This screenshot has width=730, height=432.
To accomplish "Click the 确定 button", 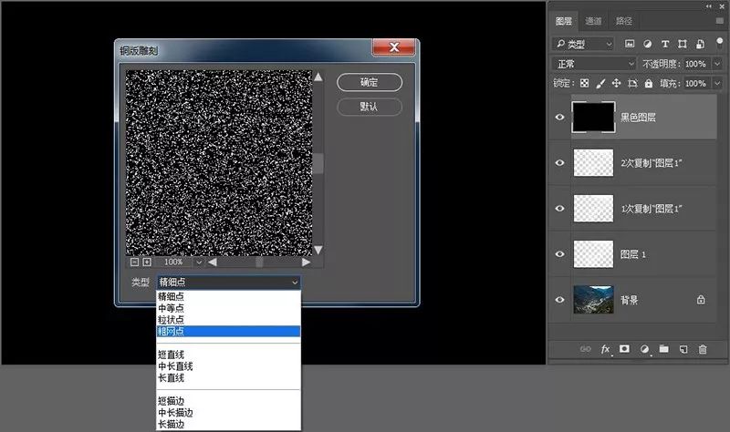I will [370, 82].
